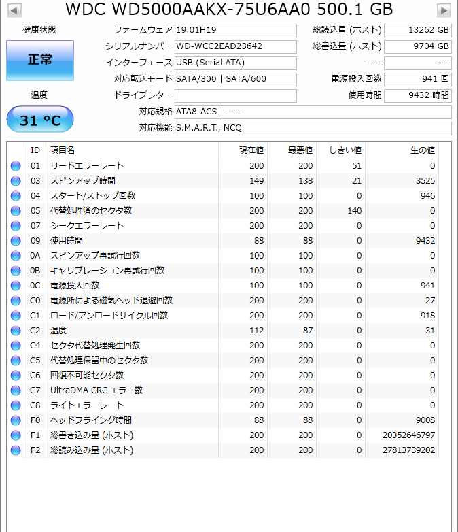Click status orb for C2 温度
The height and width of the screenshot is (532, 458).
pos(16,331)
